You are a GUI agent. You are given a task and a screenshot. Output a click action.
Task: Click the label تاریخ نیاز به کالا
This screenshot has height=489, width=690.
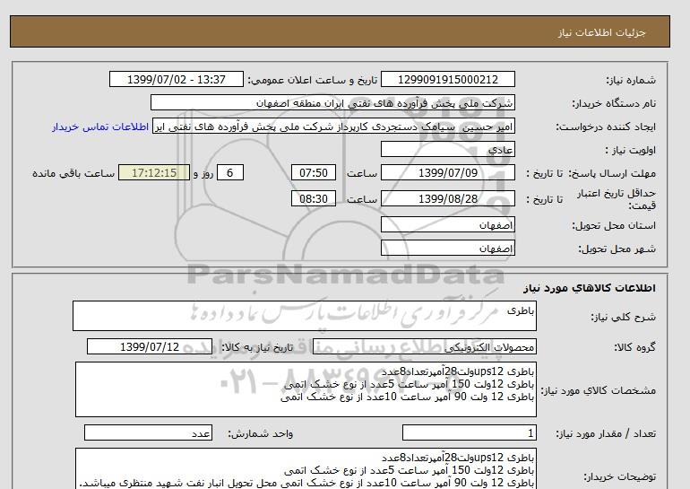click(x=257, y=347)
